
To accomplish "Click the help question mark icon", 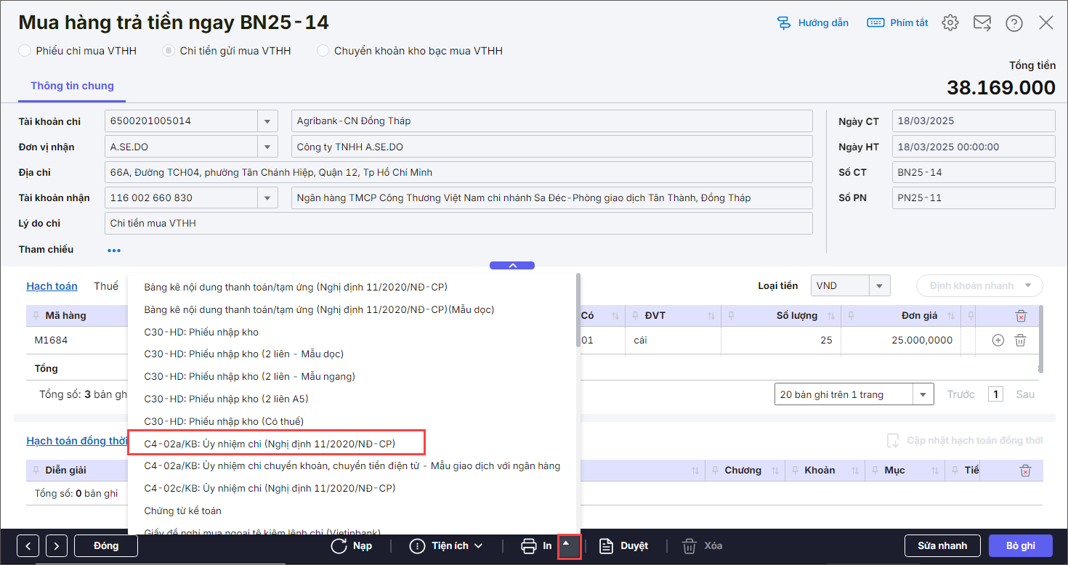I will 1014,23.
